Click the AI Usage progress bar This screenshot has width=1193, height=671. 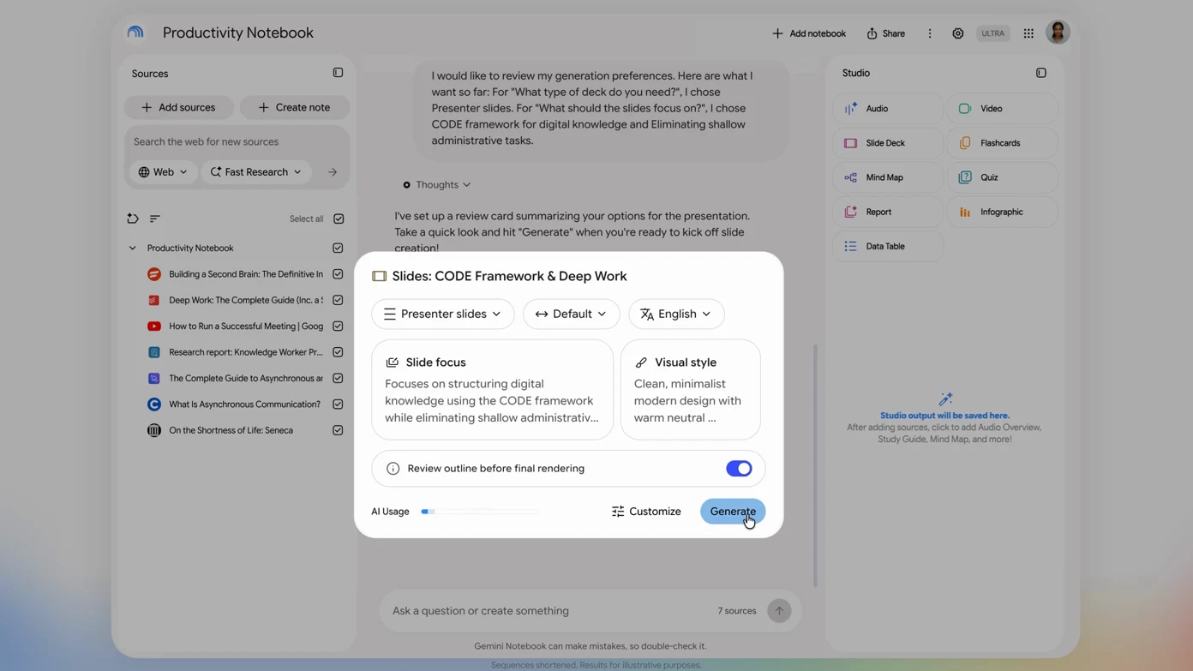(480, 512)
